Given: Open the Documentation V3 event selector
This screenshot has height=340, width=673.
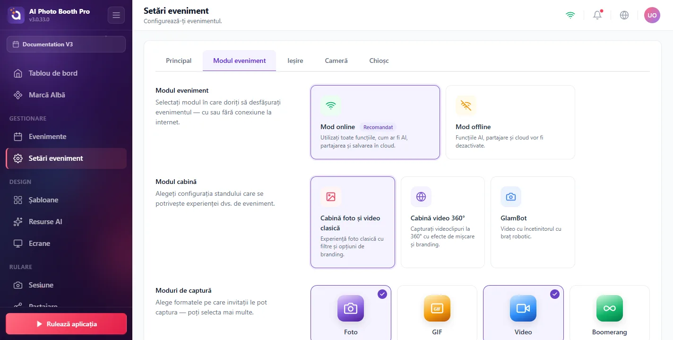Looking at the screenshot, I should (x=66, y=44).
